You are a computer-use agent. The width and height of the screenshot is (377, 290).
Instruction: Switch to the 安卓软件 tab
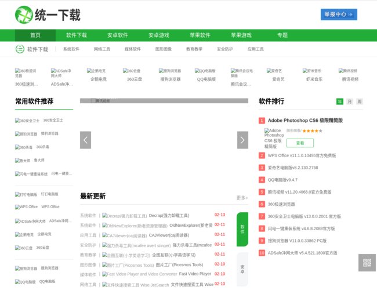click(118, 35)
